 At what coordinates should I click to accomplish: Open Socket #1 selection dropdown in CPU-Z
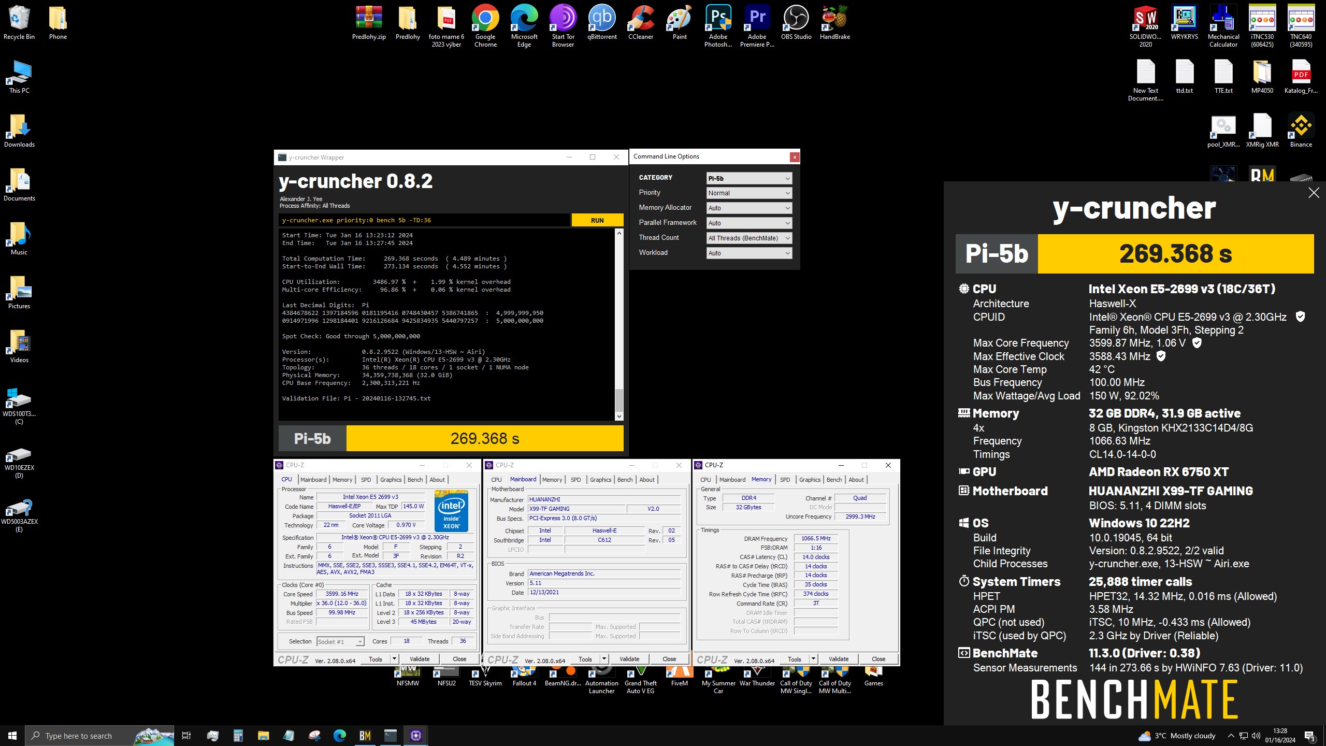[x=340, y=642]
